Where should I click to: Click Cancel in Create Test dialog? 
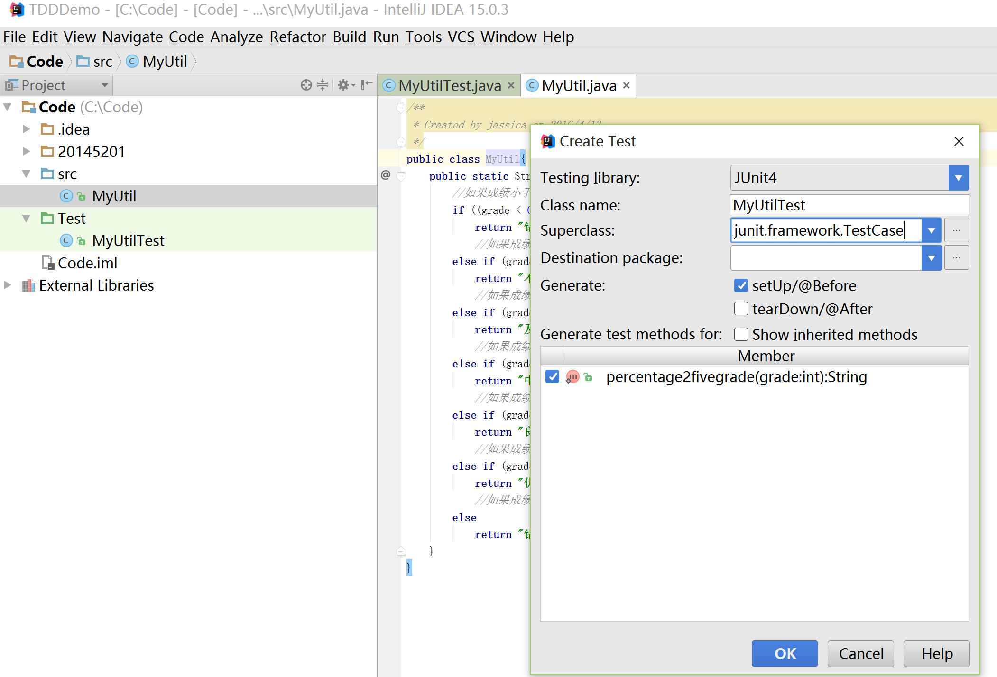[x=861, y=654]
